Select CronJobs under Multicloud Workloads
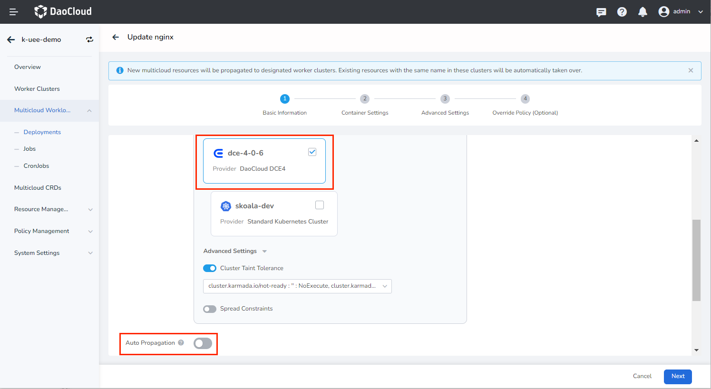Screen dimensions: 711x389 pos(36,166)
